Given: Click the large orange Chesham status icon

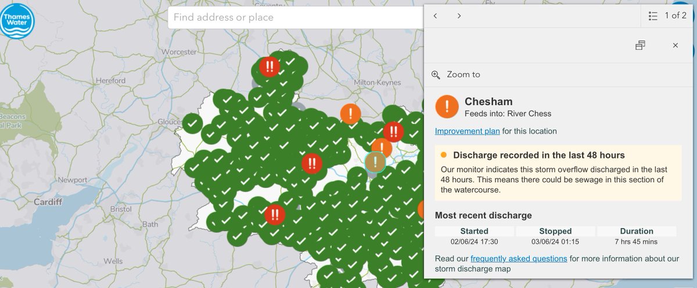Looking at the screenshot, I should (447, 106).
